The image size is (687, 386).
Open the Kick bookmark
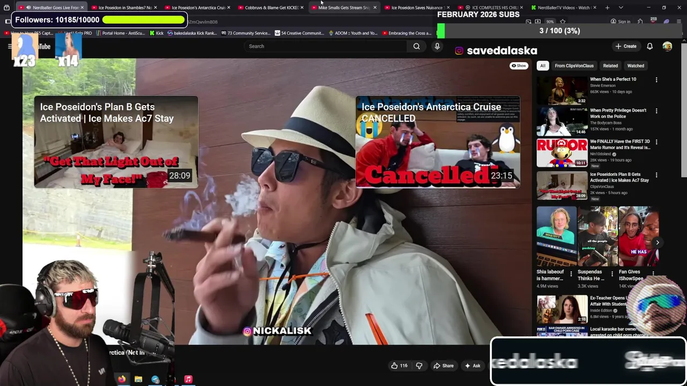[156, 33]
